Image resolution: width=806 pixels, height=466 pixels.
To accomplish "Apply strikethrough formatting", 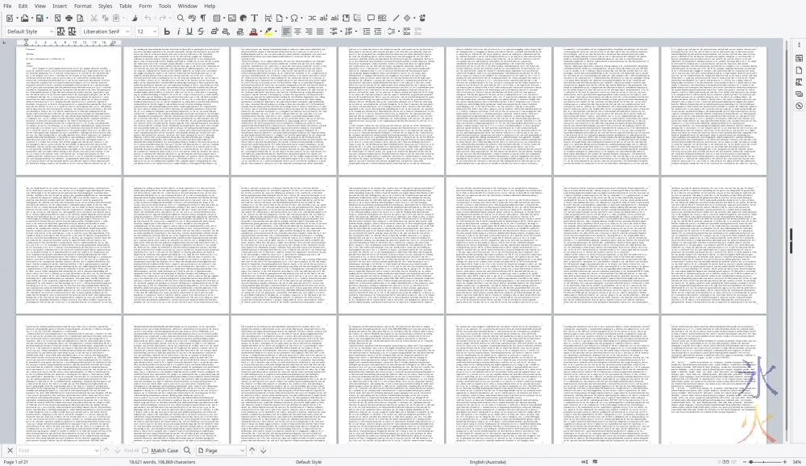I will (201, 31).
